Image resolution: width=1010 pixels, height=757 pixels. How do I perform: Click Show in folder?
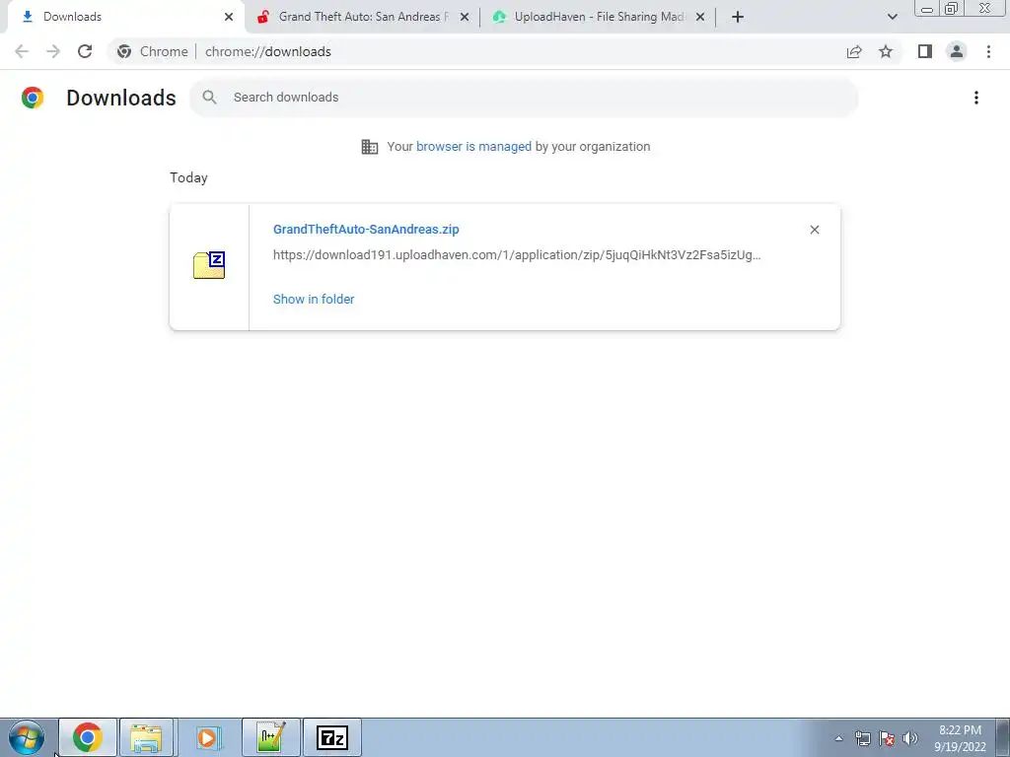tap(314, 300)
